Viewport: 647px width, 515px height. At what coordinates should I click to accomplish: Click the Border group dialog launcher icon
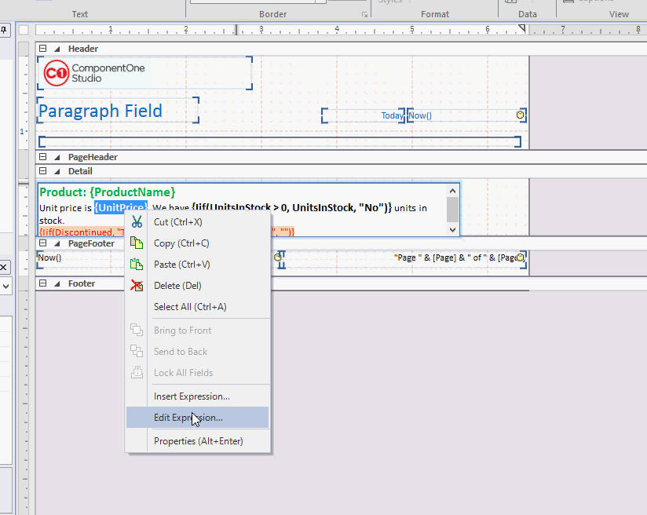click(364, 15)
